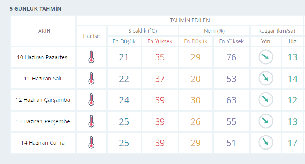
Task: Click the Sıcaklık (°C) header
Action: (143, 31)
